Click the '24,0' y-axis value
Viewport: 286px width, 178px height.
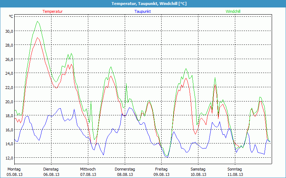coord(9,73)
